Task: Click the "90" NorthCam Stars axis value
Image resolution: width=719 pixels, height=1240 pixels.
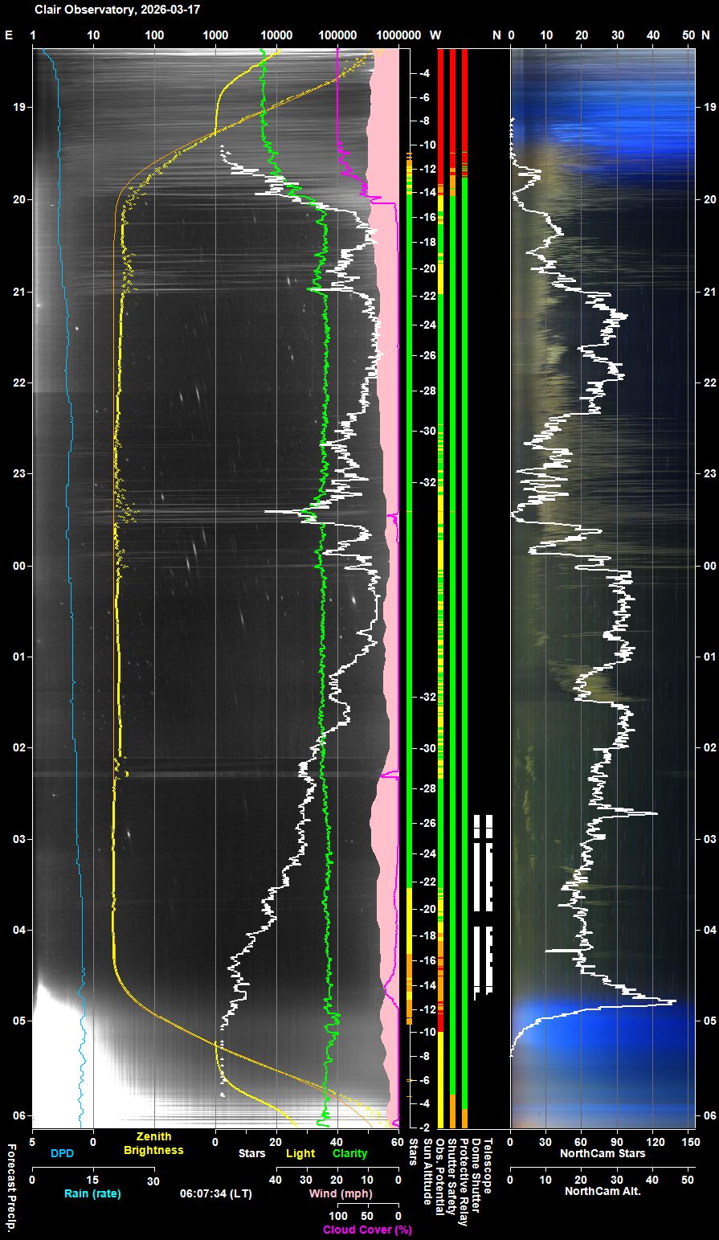Action: point(617,1141)
